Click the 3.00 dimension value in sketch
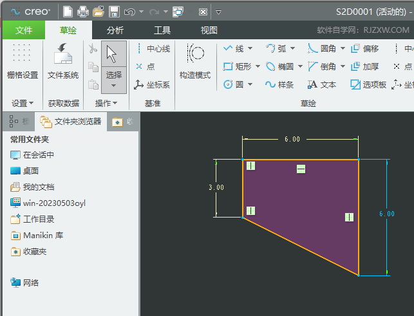The image size is (414, 316). click(216, 188)
